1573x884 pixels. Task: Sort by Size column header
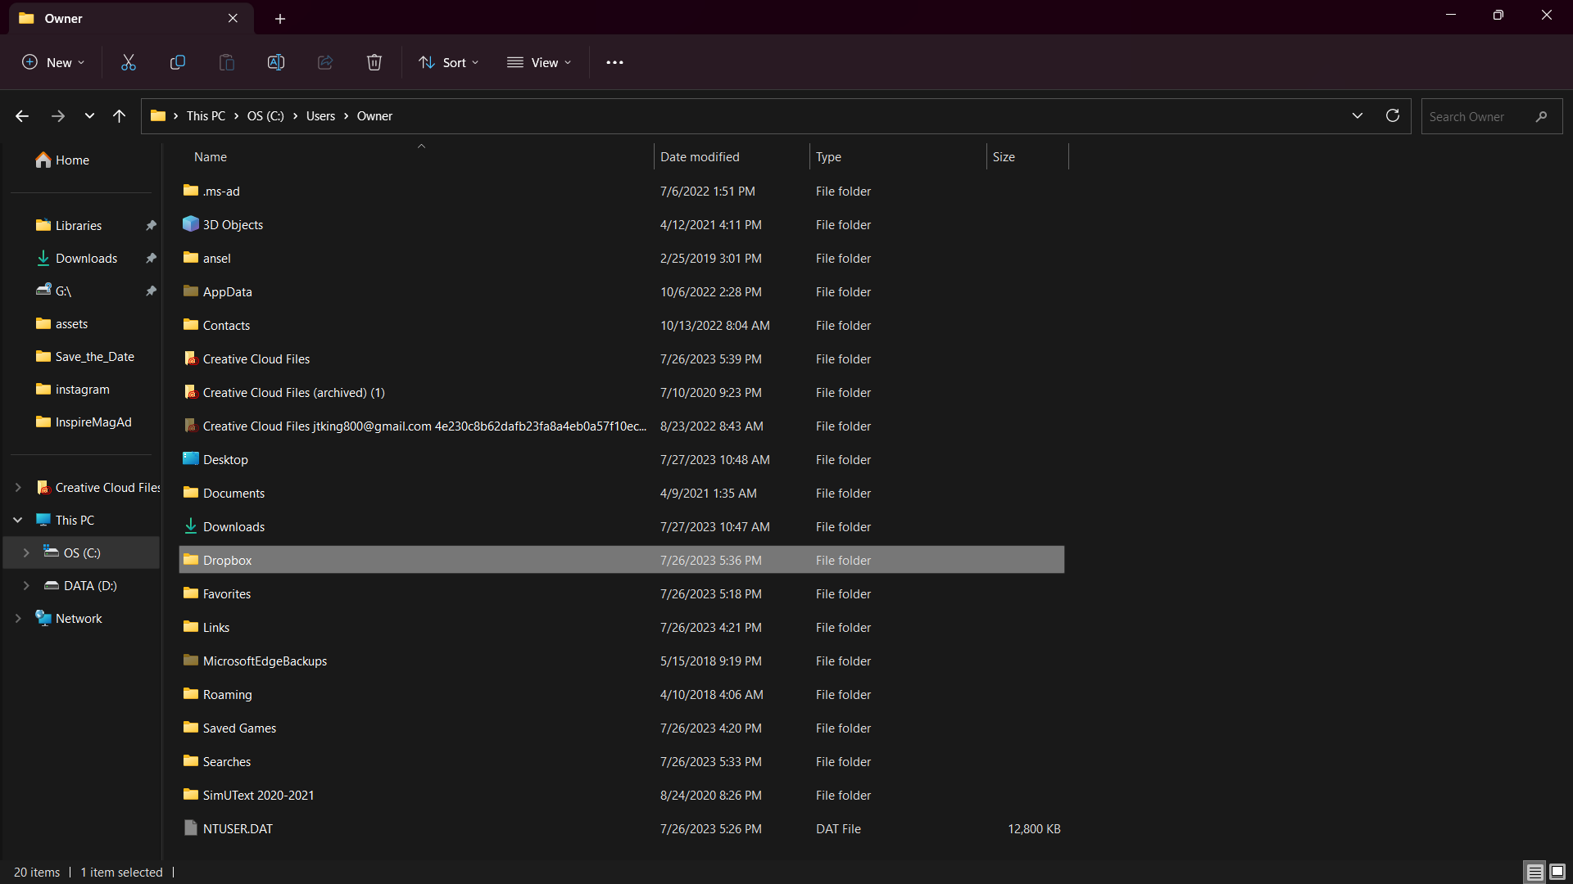tap(1028, 156)
